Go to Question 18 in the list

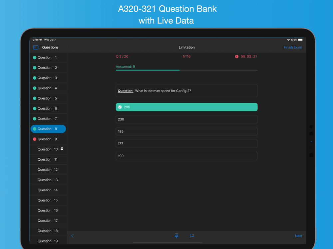pos(48,231)
